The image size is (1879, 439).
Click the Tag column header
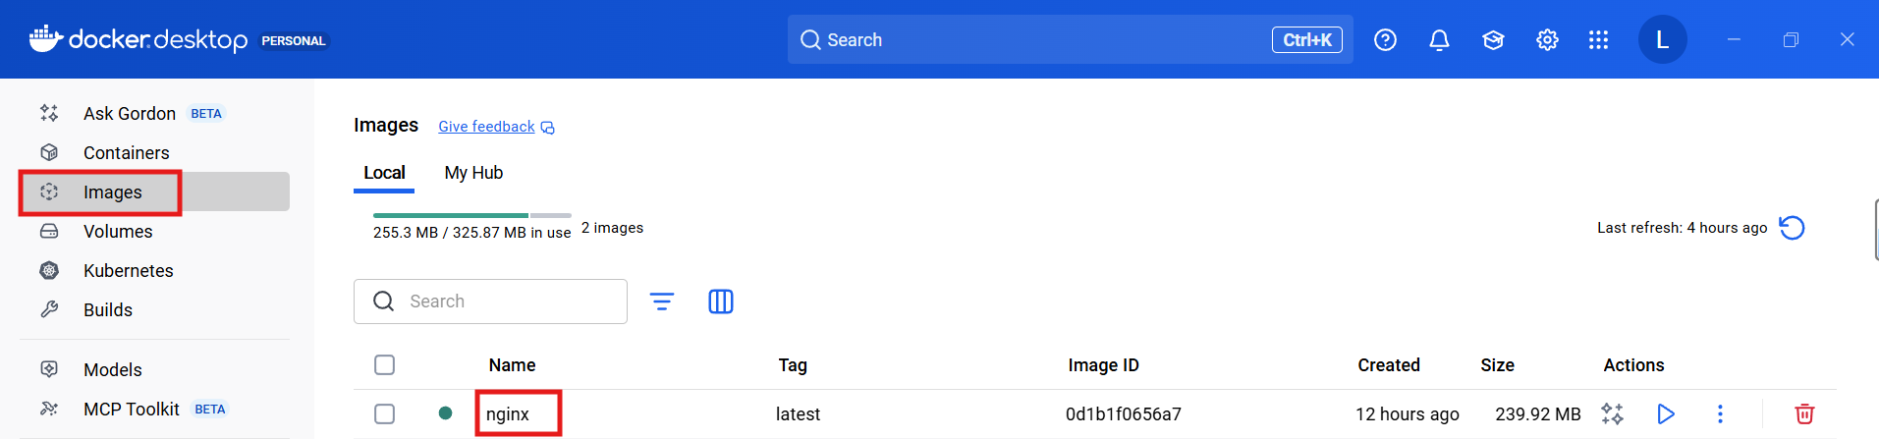point(793,365)
